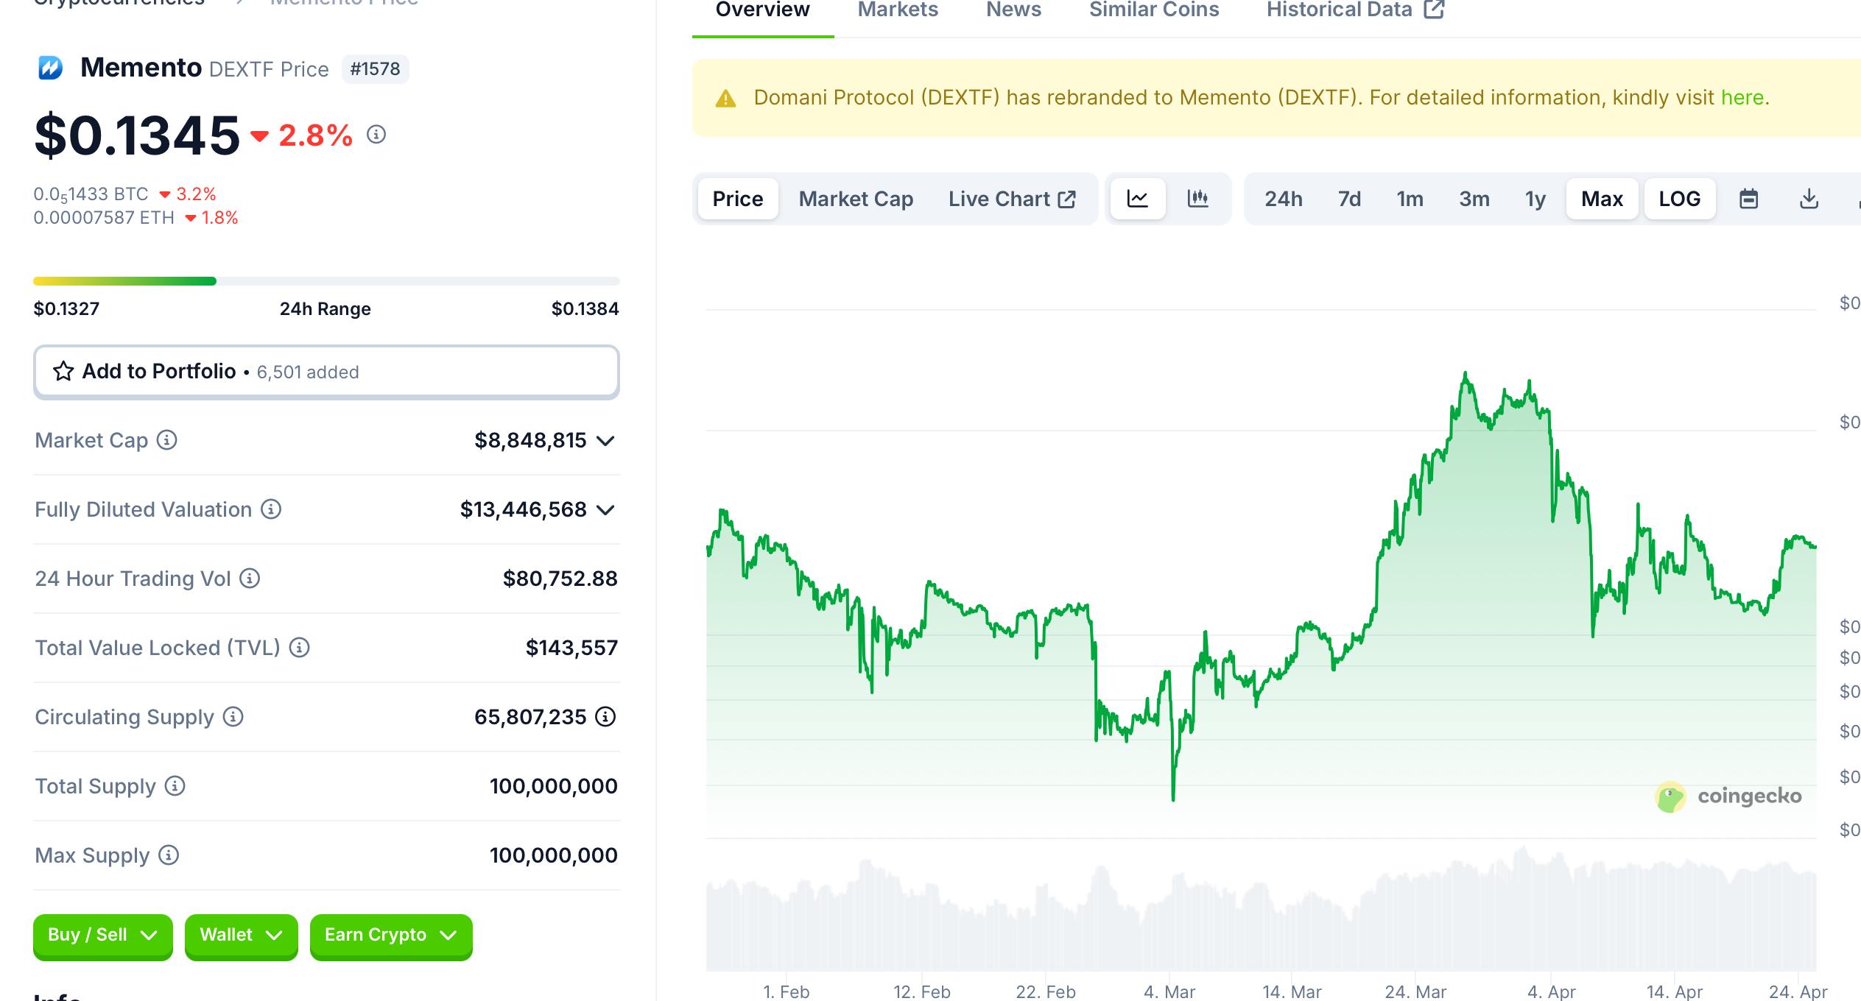Open the Historical Data tab
1861x1001 pixels.
[1355, 10]
